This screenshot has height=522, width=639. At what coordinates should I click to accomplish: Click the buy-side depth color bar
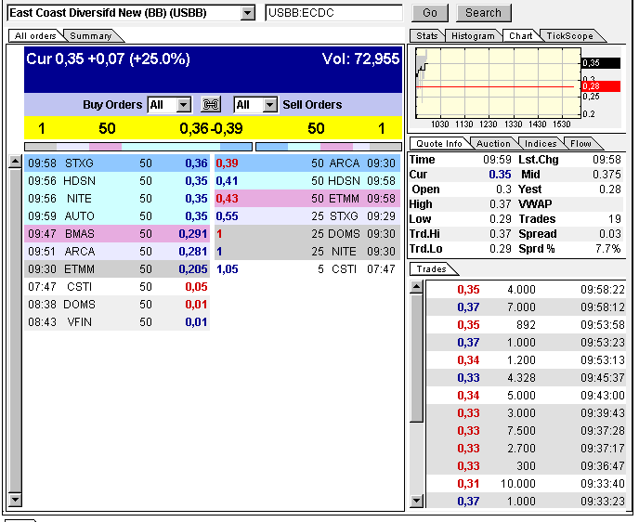(137, 147)
